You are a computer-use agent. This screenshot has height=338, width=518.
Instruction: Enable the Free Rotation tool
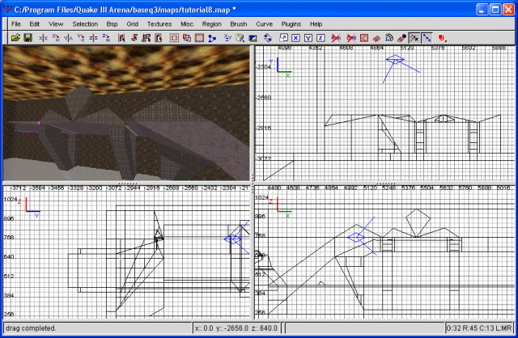coord(268,38)
